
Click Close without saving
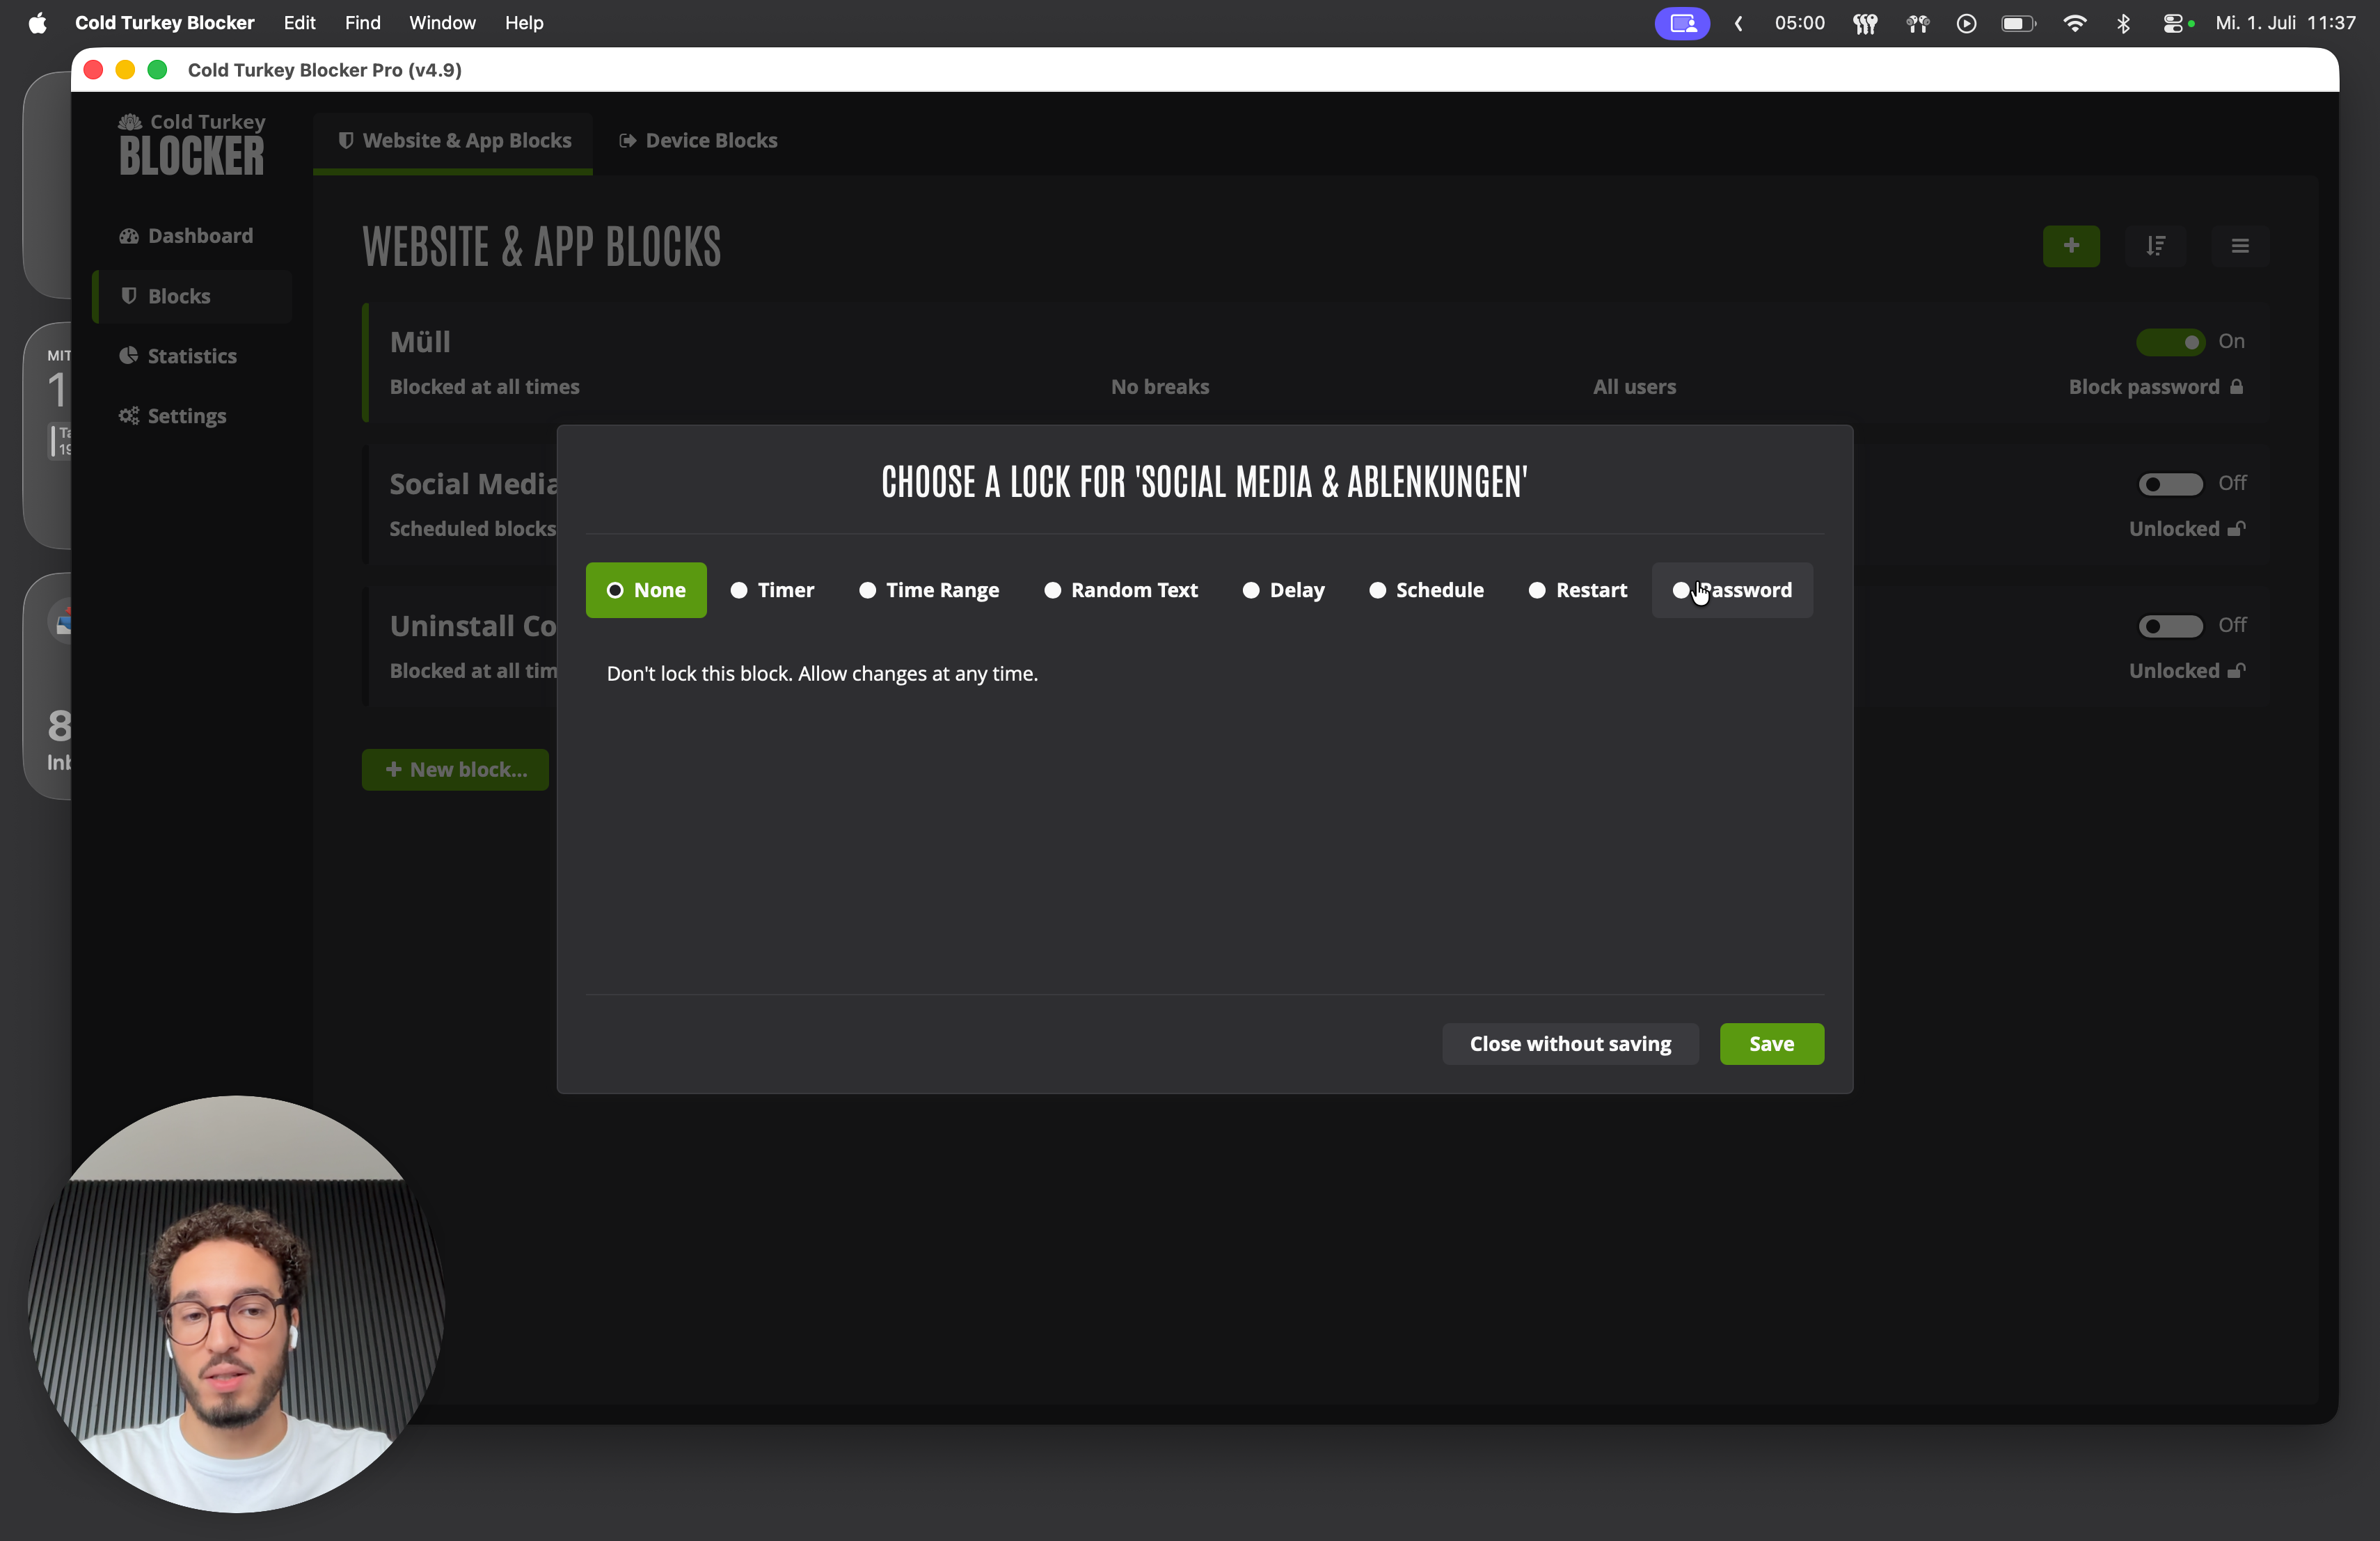[1570, 1044]
